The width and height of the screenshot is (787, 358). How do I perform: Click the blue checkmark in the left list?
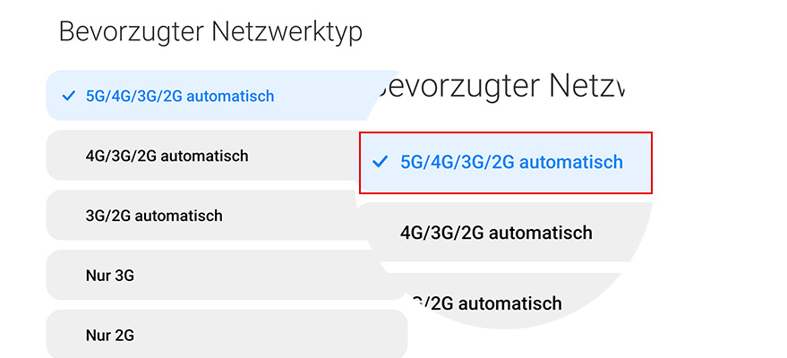69,96
